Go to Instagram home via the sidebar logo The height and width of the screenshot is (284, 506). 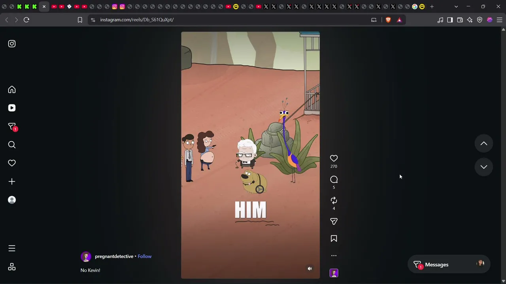[12, 44]
